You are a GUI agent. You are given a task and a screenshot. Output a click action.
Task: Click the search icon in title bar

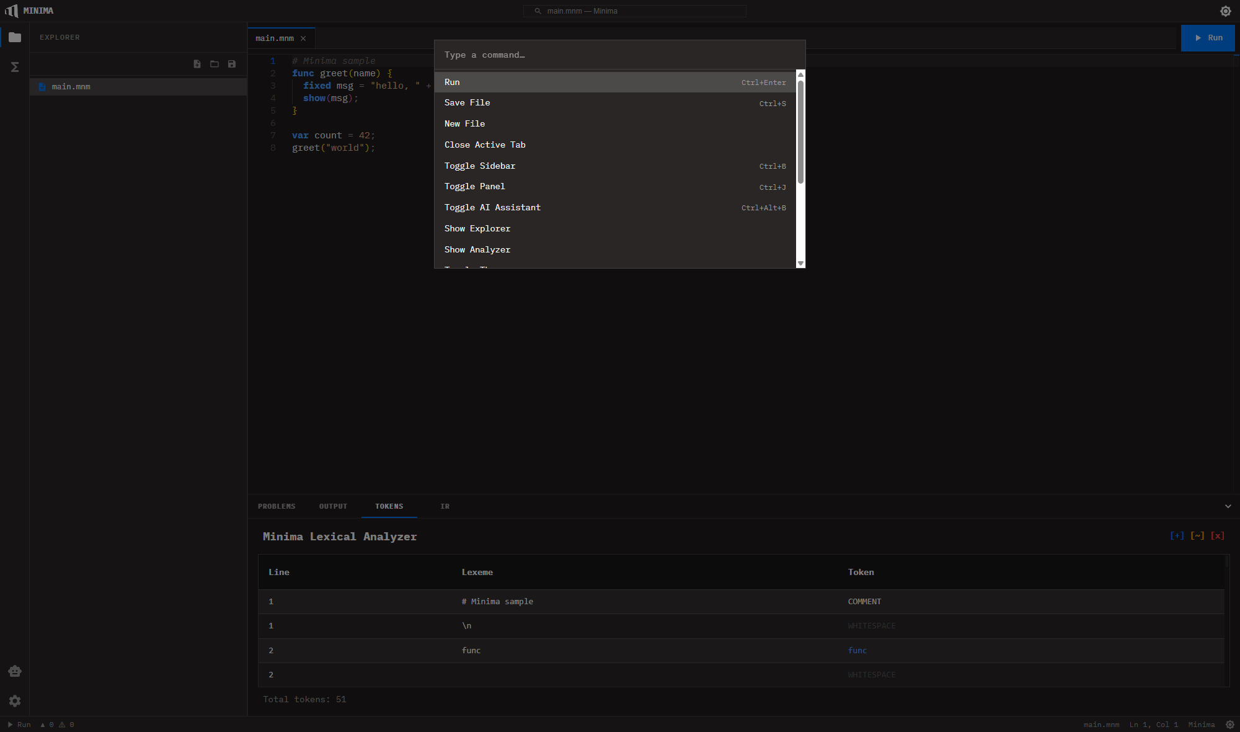click(538, 11)
